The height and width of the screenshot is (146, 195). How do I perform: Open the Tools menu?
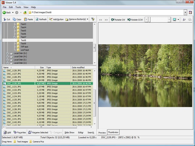[x=18, y=7]
